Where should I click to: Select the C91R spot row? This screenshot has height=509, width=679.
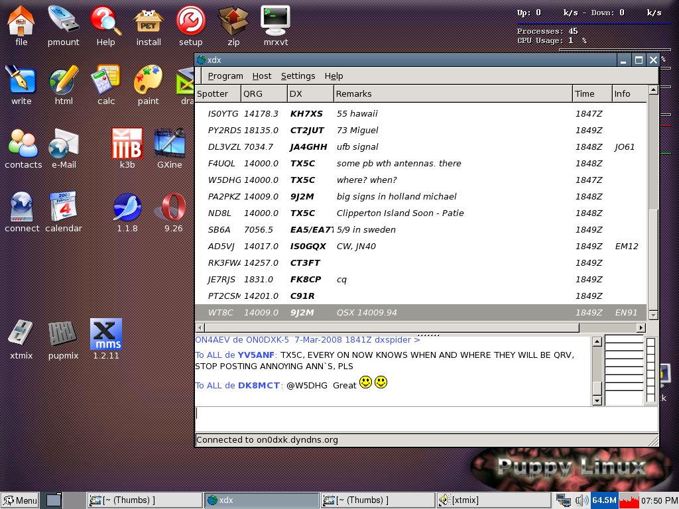click(x=421, y=296)
